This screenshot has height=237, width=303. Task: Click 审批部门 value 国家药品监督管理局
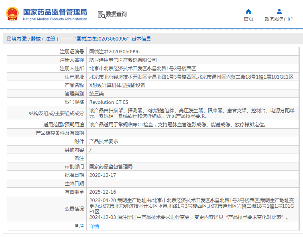click(111, 167)
